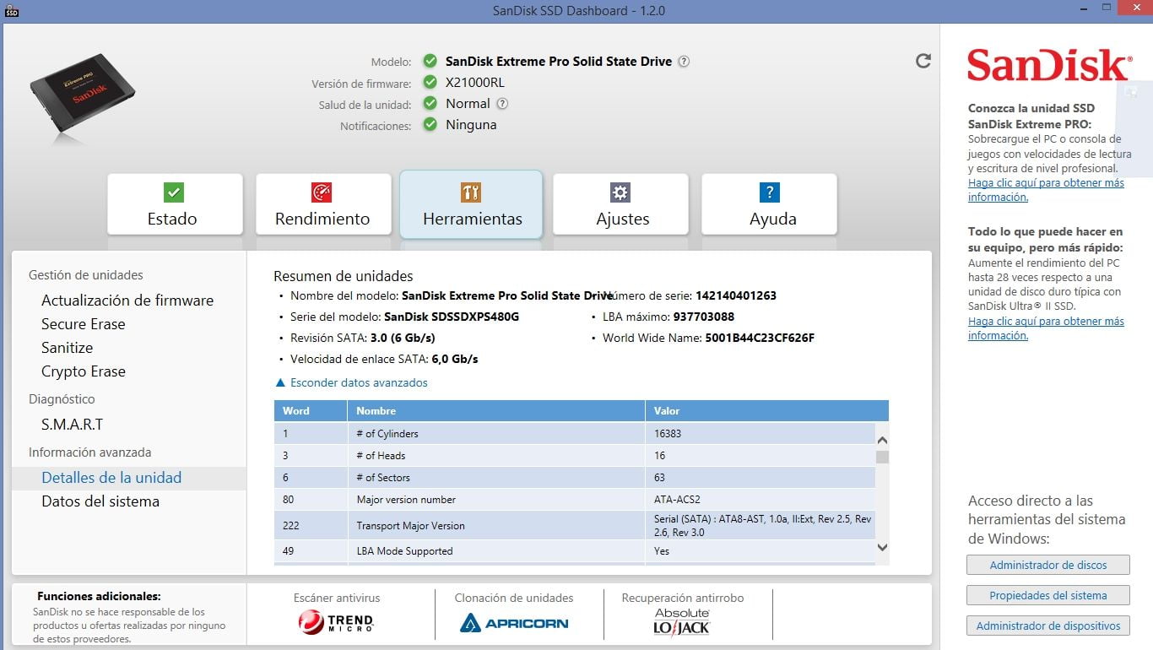Click the Nombre column header
This screenshot has height=650, width=1153.
click(496, 411)
